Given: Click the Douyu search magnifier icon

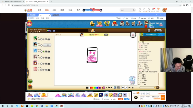Looking at the screenshot, I should coord(134,10).
